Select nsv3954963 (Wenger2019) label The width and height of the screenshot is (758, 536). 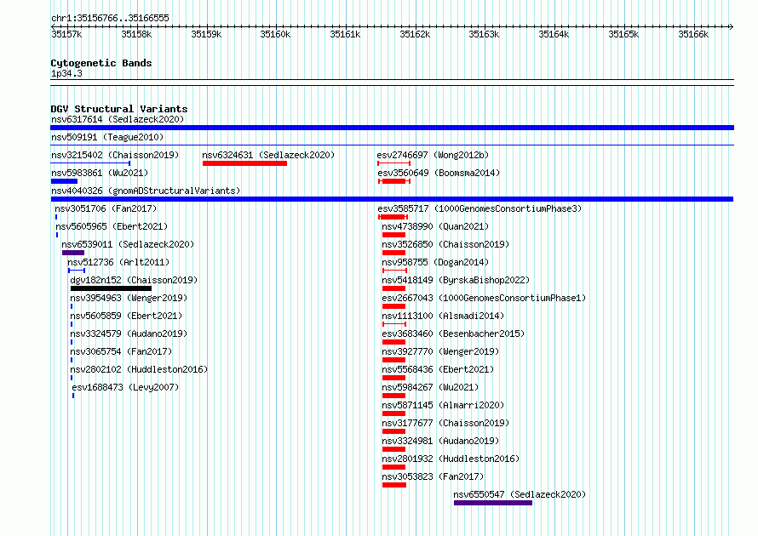pyautogui.click(x=129, y=298)
